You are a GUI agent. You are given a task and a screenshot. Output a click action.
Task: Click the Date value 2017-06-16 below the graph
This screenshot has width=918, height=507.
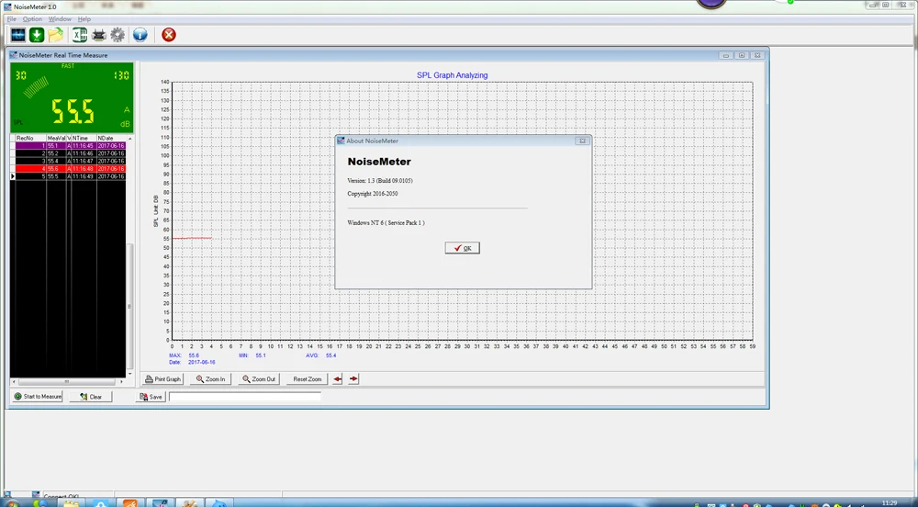tap(201, 363)
